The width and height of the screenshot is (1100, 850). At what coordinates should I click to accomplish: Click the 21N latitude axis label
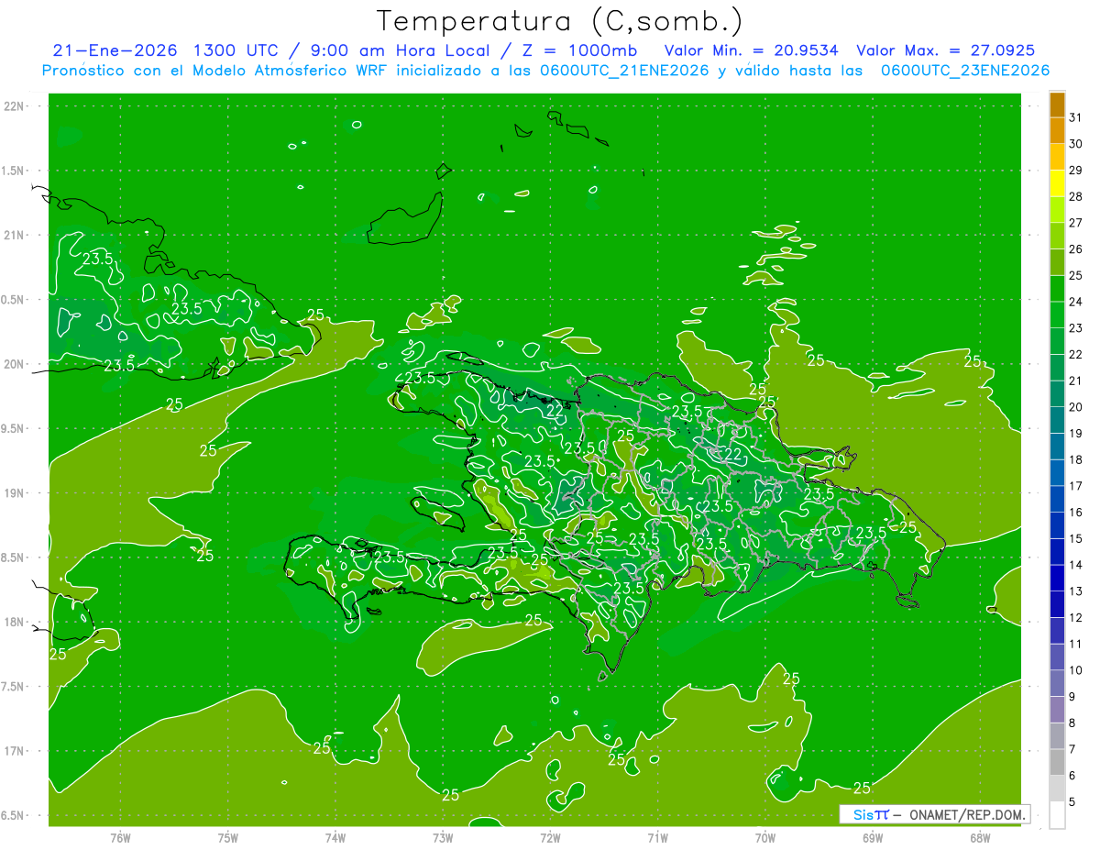pyautogui.click(x=14, y=235)
